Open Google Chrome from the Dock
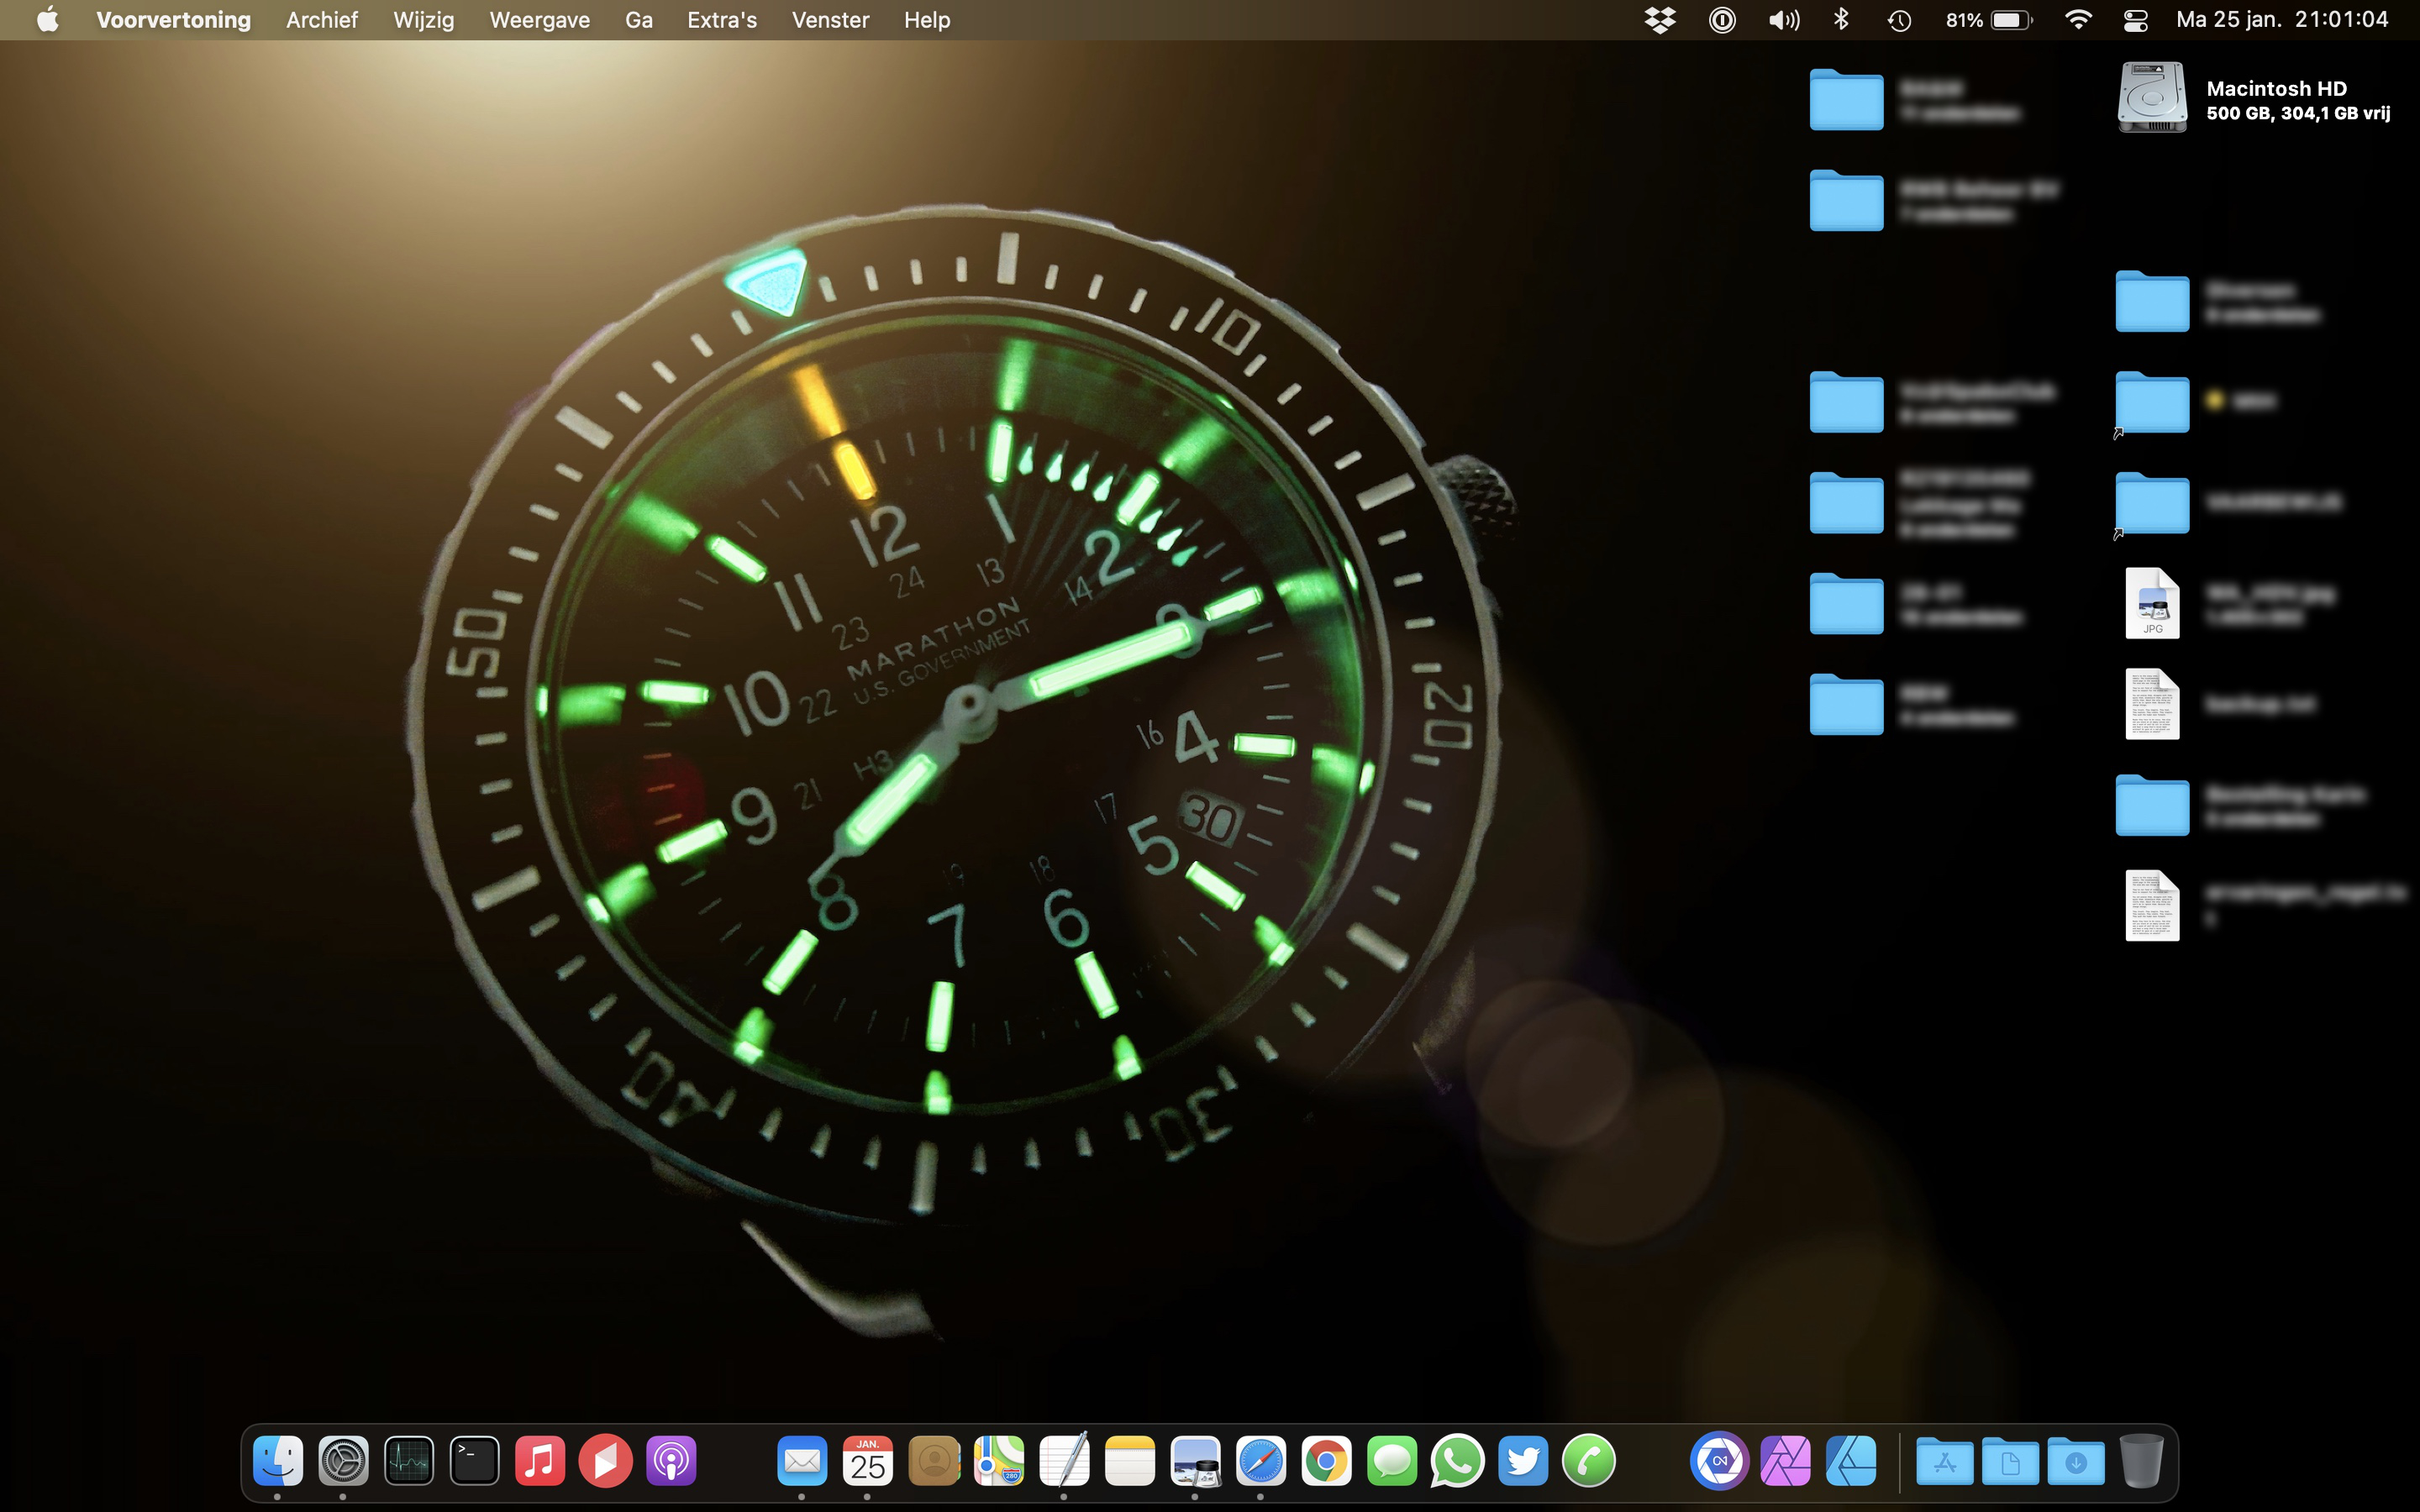The width and height of the screenshot is (2420, 1512). point(1326,1461)
